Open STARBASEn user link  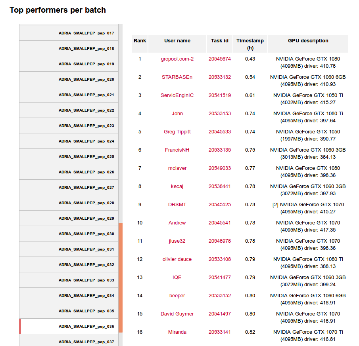tap(177, 77)
